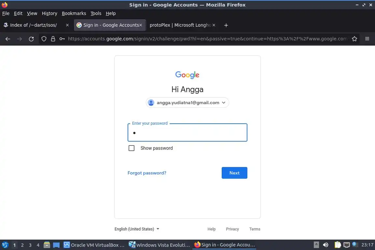
Task: Switch to workspace 3
Action: pos(30,245)
